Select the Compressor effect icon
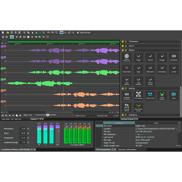Image resolution: width=182 pixels, height=182 pixels. click(x=162, y=69)
